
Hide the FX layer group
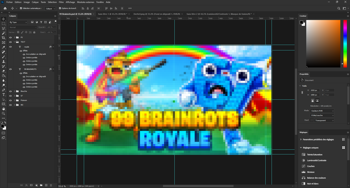coord(10,38)
